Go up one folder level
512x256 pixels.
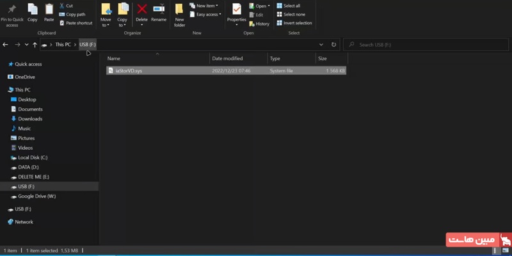coord(35,45)
